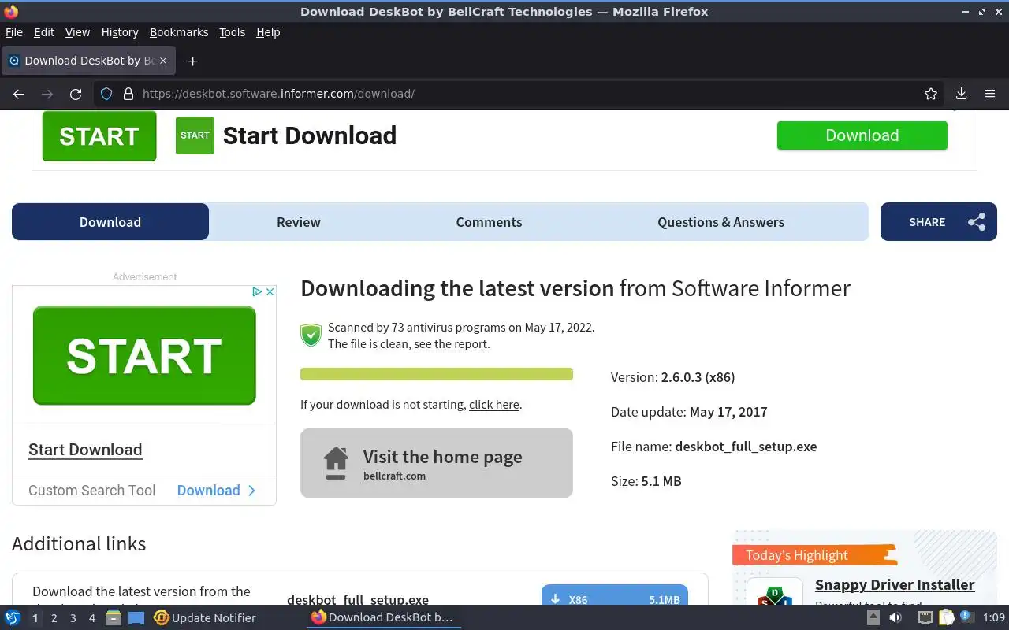Click Download DeskBot taskbar window entry
Image resolution: width=1009 pixels, height=630 pixels.
click(x=383, y=618)
